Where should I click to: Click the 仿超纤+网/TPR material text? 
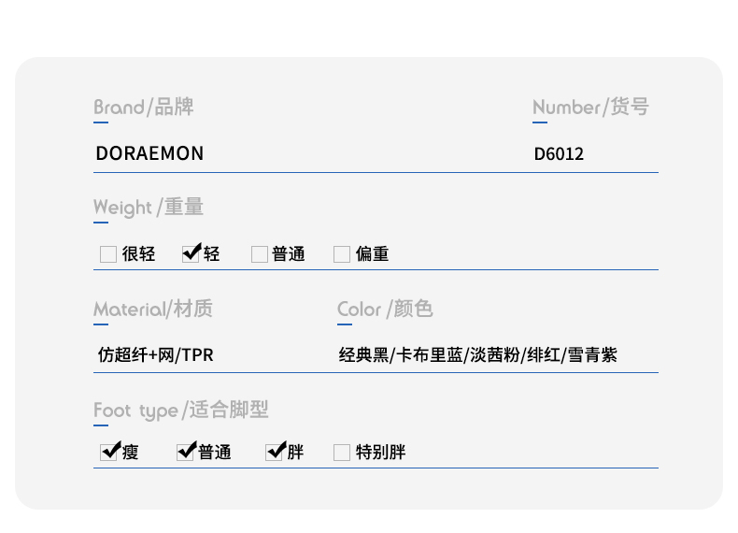[156, 354]
